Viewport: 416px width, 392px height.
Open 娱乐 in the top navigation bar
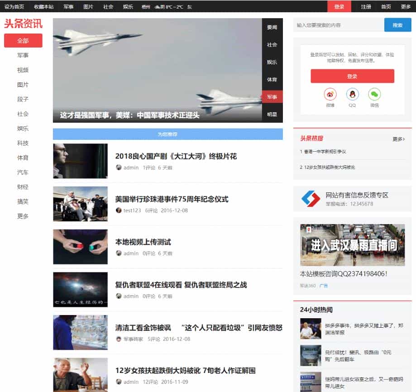tap(128, 7)
